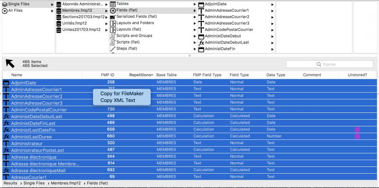Choose Copy XML Text menu item
The height and width of the screenshot is (188, 379).
coord(118,100)
